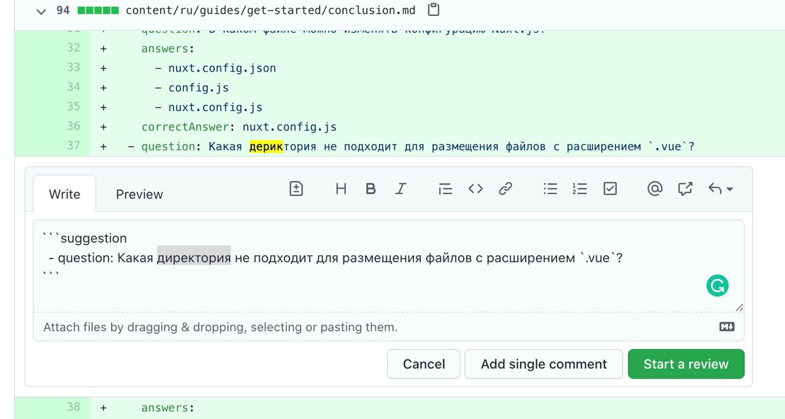The width and height of the screenshot is (785, 419).
Task: Click diff line number 37
Action: (x=73, y=146)
